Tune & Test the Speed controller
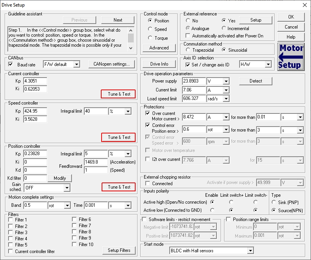Viewport: 311px width, 260px height. point(119,137)
